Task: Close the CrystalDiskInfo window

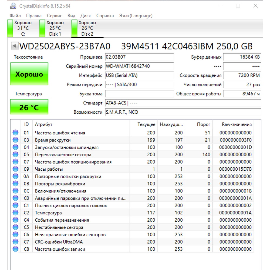Action: (x=255, y=6)
